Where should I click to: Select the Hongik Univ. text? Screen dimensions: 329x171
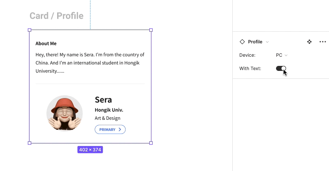(x=109, y=110)
